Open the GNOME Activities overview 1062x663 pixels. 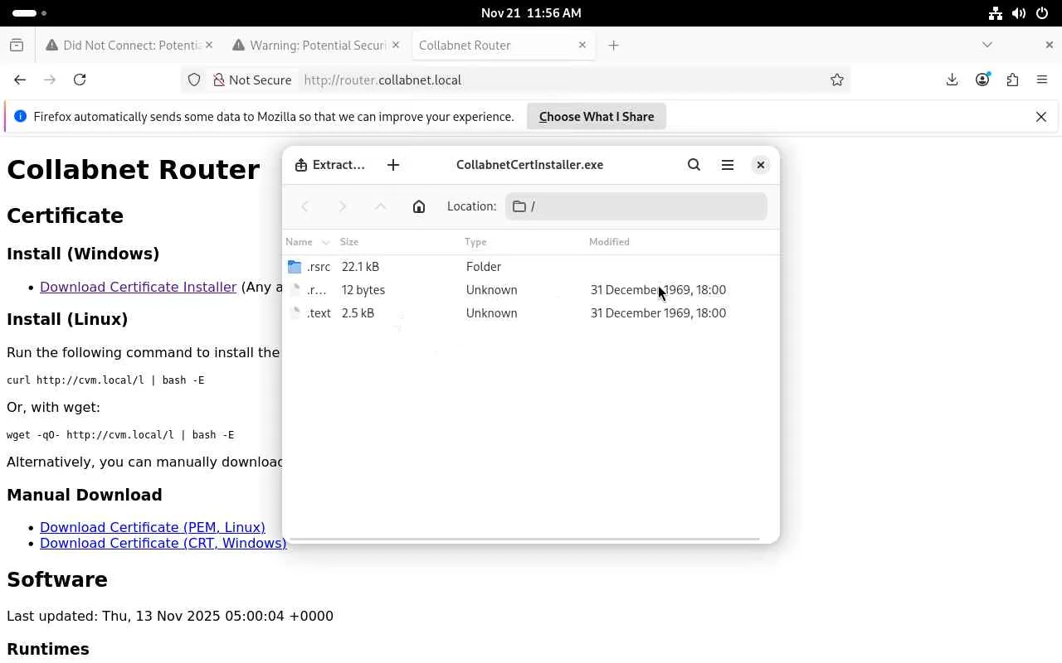(29, 13)
